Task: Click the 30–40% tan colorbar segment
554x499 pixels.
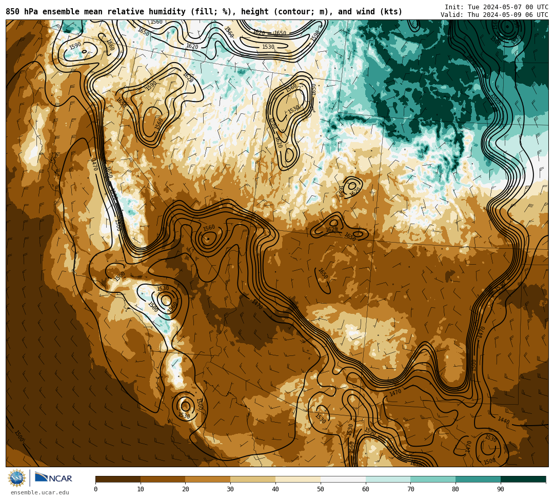Action: pos(253,479)
